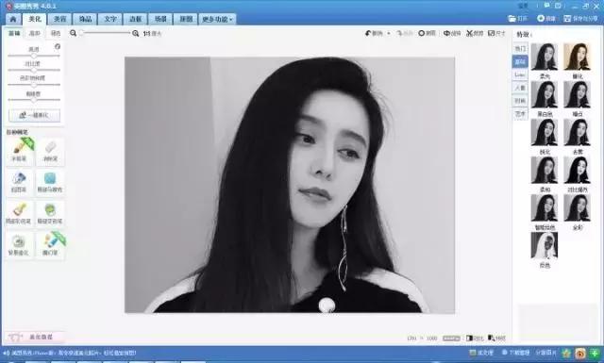Click the zoom-in magnifier icon
Screen dimensions: 604x363
point(135,34)
